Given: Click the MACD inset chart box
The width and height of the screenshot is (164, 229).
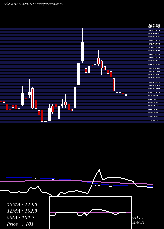Looking at the screenshot, I should pyautogui.click(x=90, y=213).
